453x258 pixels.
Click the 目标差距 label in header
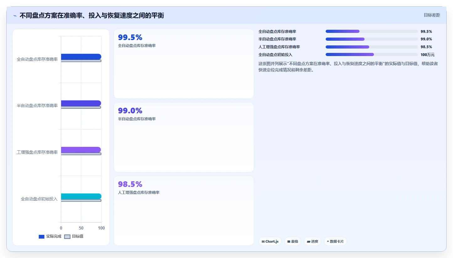[432, 15]
